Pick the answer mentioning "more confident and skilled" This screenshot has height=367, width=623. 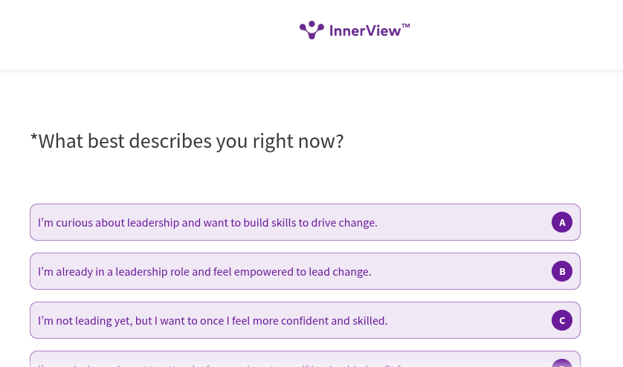pos(312,320)
